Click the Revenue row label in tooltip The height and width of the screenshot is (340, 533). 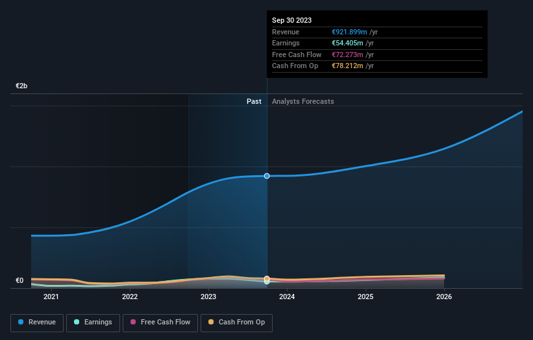[x=286, y=32]
